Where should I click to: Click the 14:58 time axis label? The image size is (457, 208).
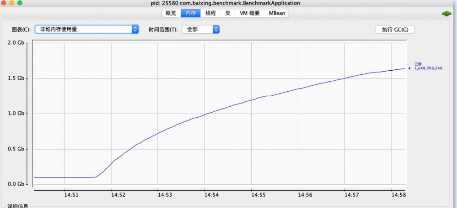[398, 195]
